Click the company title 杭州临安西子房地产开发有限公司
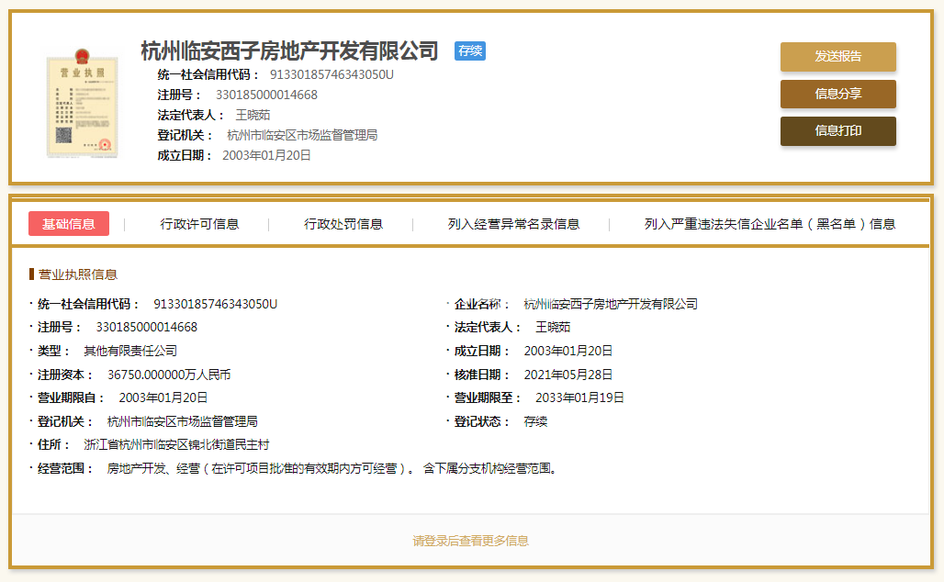This screenshot has height=582, width=944. tap(289, 51)
